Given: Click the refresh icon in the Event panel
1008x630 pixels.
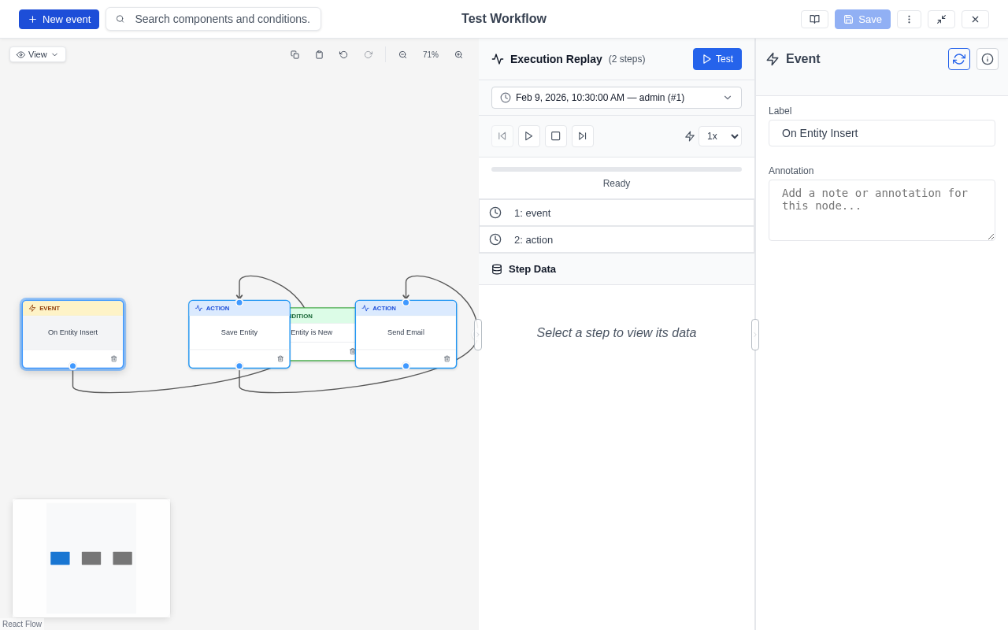Looking at the screenshot, I should (x=958, y=58).
